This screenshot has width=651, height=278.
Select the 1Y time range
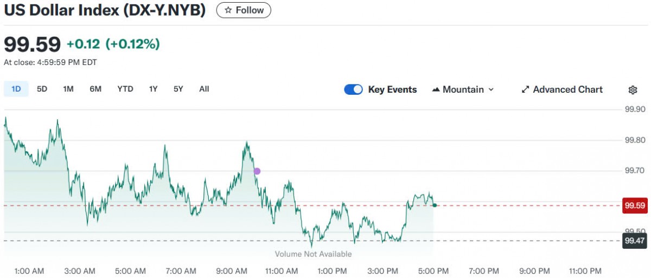[154, 89]
